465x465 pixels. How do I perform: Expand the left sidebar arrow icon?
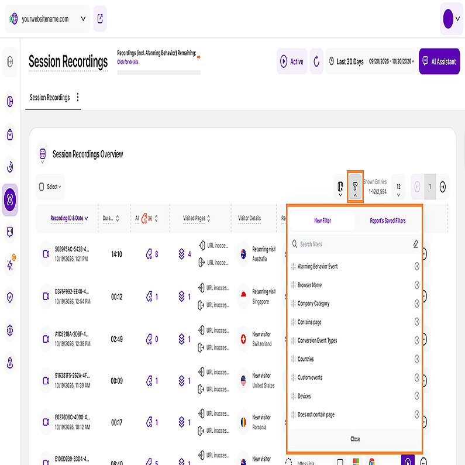tap(10, 61)
